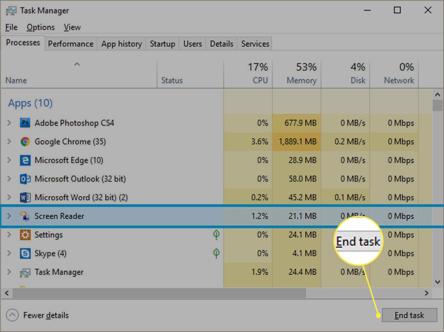Sort processes by Network column
The image size is (444, 332).
tap(394, 75)
